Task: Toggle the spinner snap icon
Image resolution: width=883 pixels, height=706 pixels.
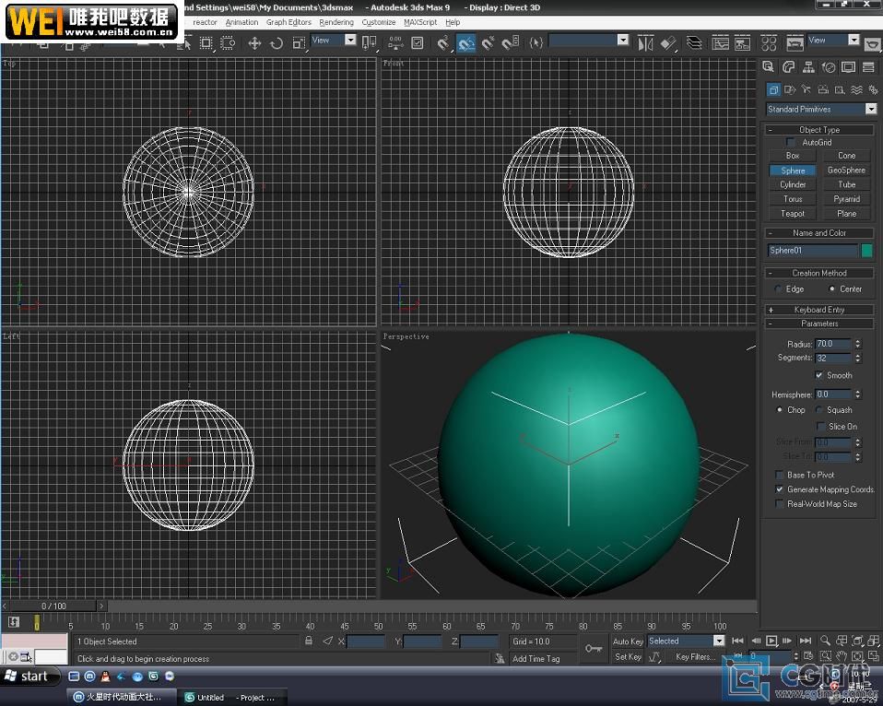Action: tap(511, 43)
